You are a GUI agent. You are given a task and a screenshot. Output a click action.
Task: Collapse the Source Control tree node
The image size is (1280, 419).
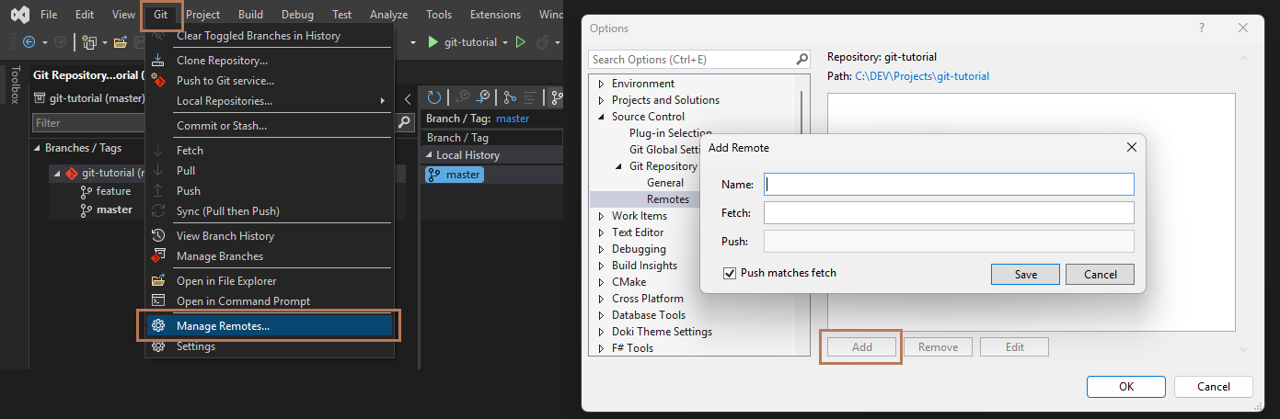602,117
